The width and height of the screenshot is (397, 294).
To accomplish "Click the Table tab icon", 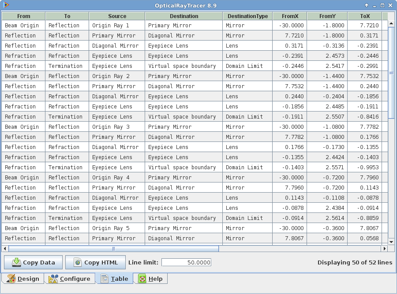I will pos(105,279).
